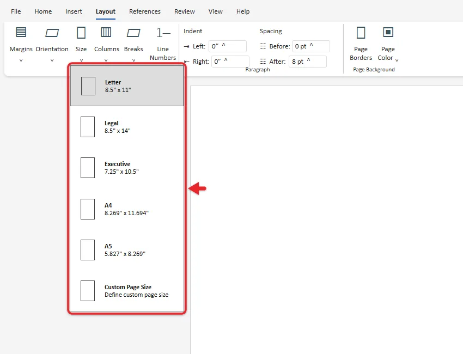This screenshot has width=463, height=354.
Task: Expand the Orientation dropdown chevron
Action: click(52, 60)
